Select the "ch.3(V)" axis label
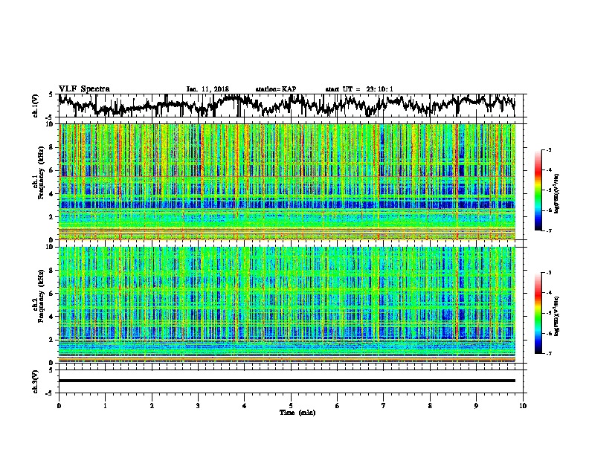The height and width of the screenshot is (455, 589). (35, 381)
